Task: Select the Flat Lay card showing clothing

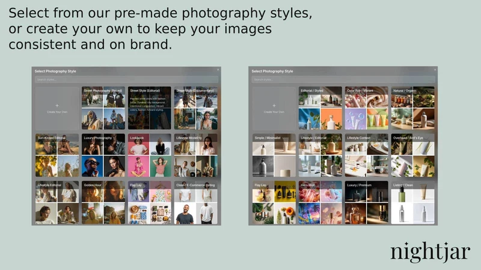Action: [x=149, y=203]
